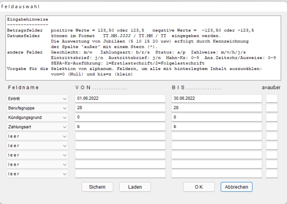Click the Sichern button
Viewport: 287px width, 204px height.
[97, 187]
